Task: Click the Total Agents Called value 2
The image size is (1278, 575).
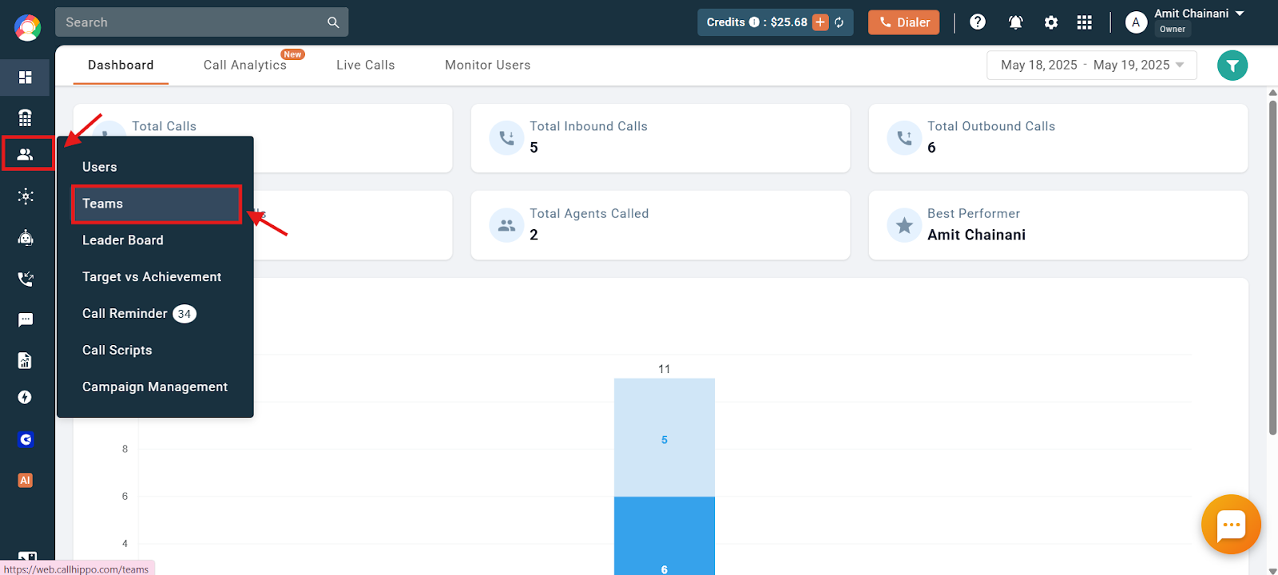Action: 534,235
